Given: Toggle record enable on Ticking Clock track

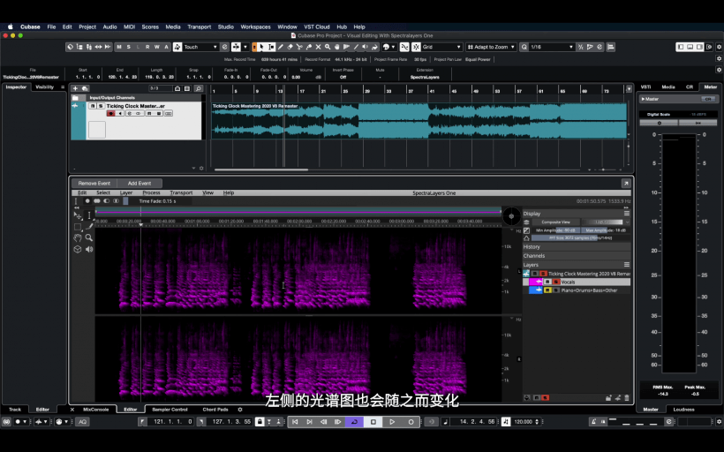Looking at the screenshot, I should (x=111, y=114).
